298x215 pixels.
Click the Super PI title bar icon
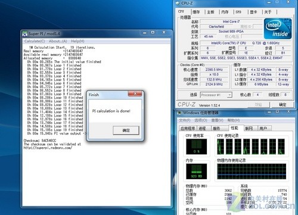25,34
